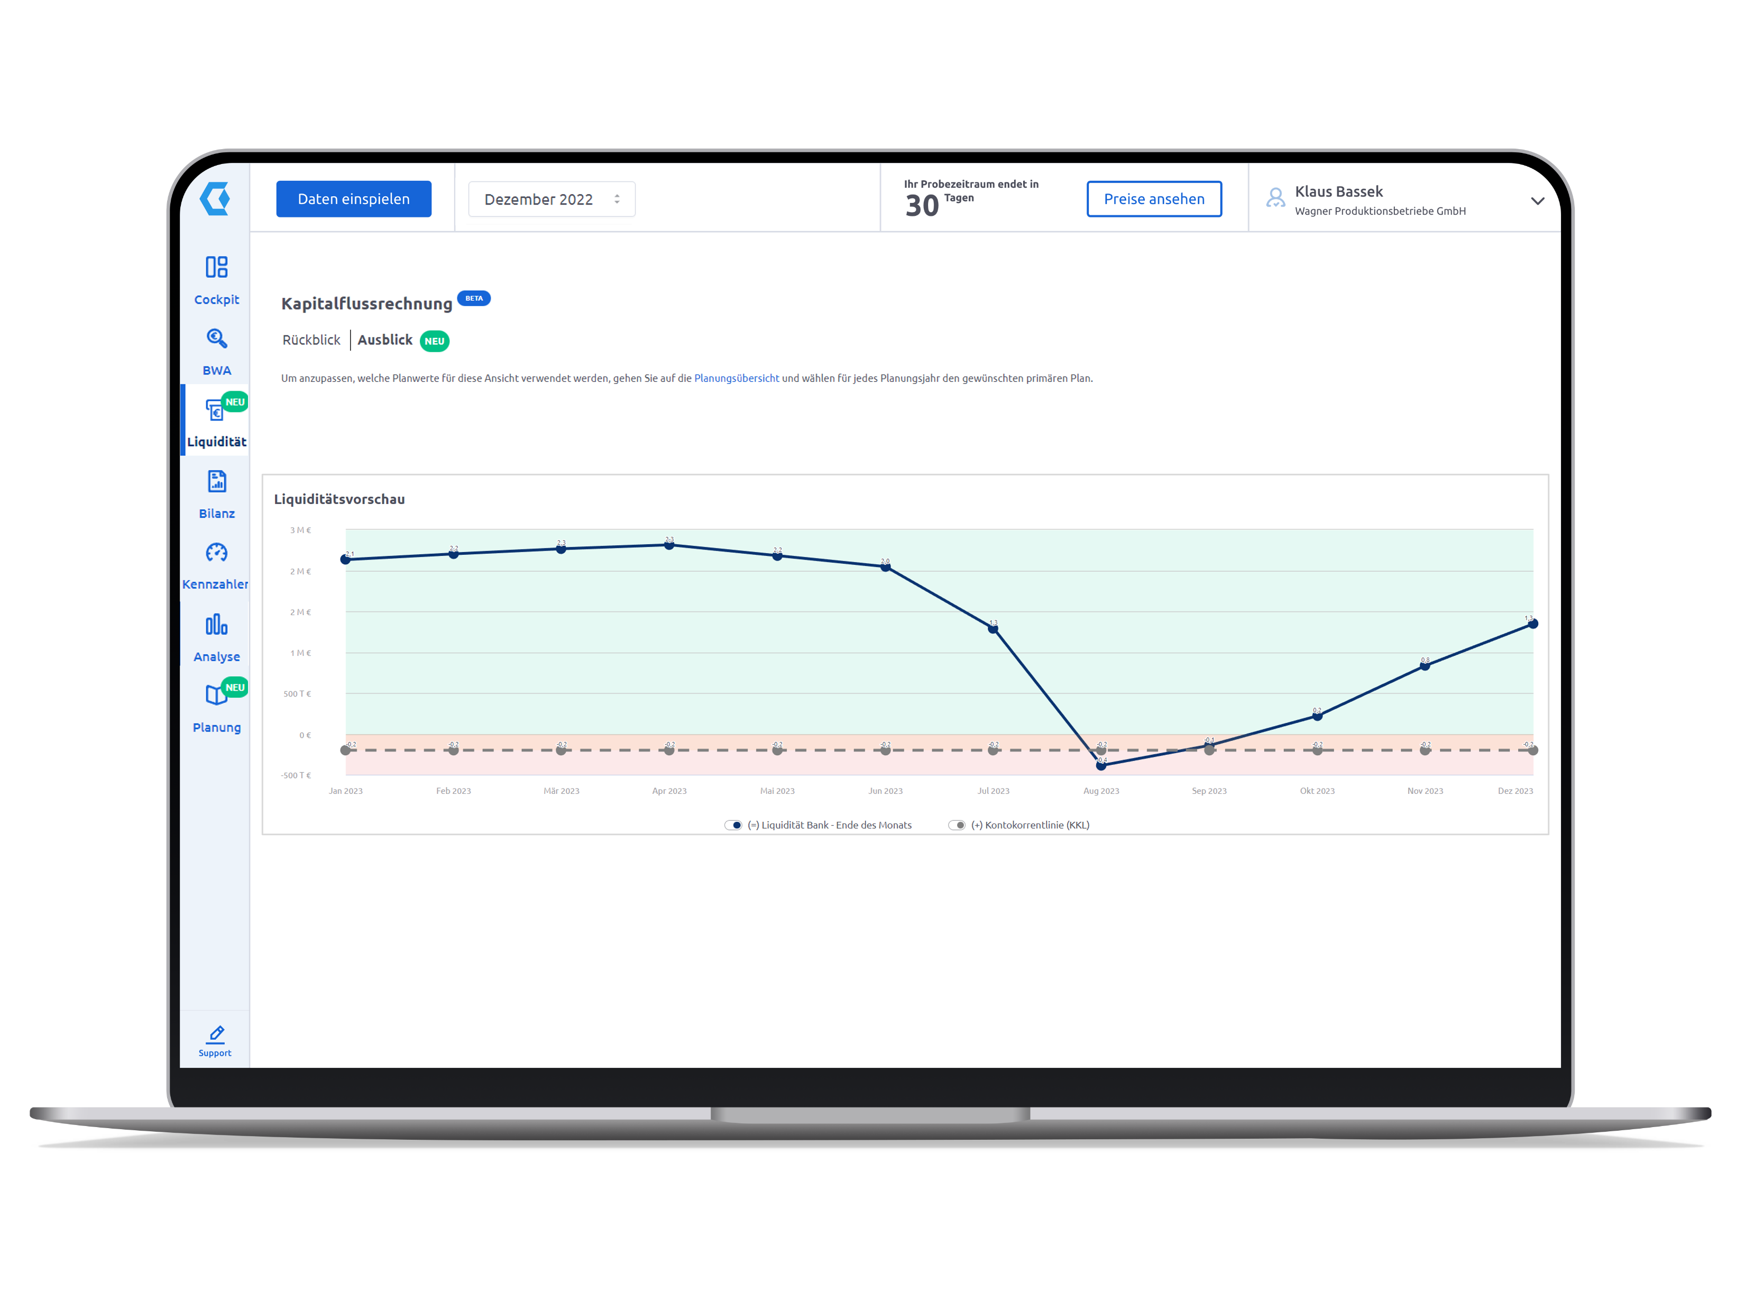The width and height of the screenshot is (1745, 1309).
Task: Expand the Dezember 2022 dropdown
Action: coord(549,198)
